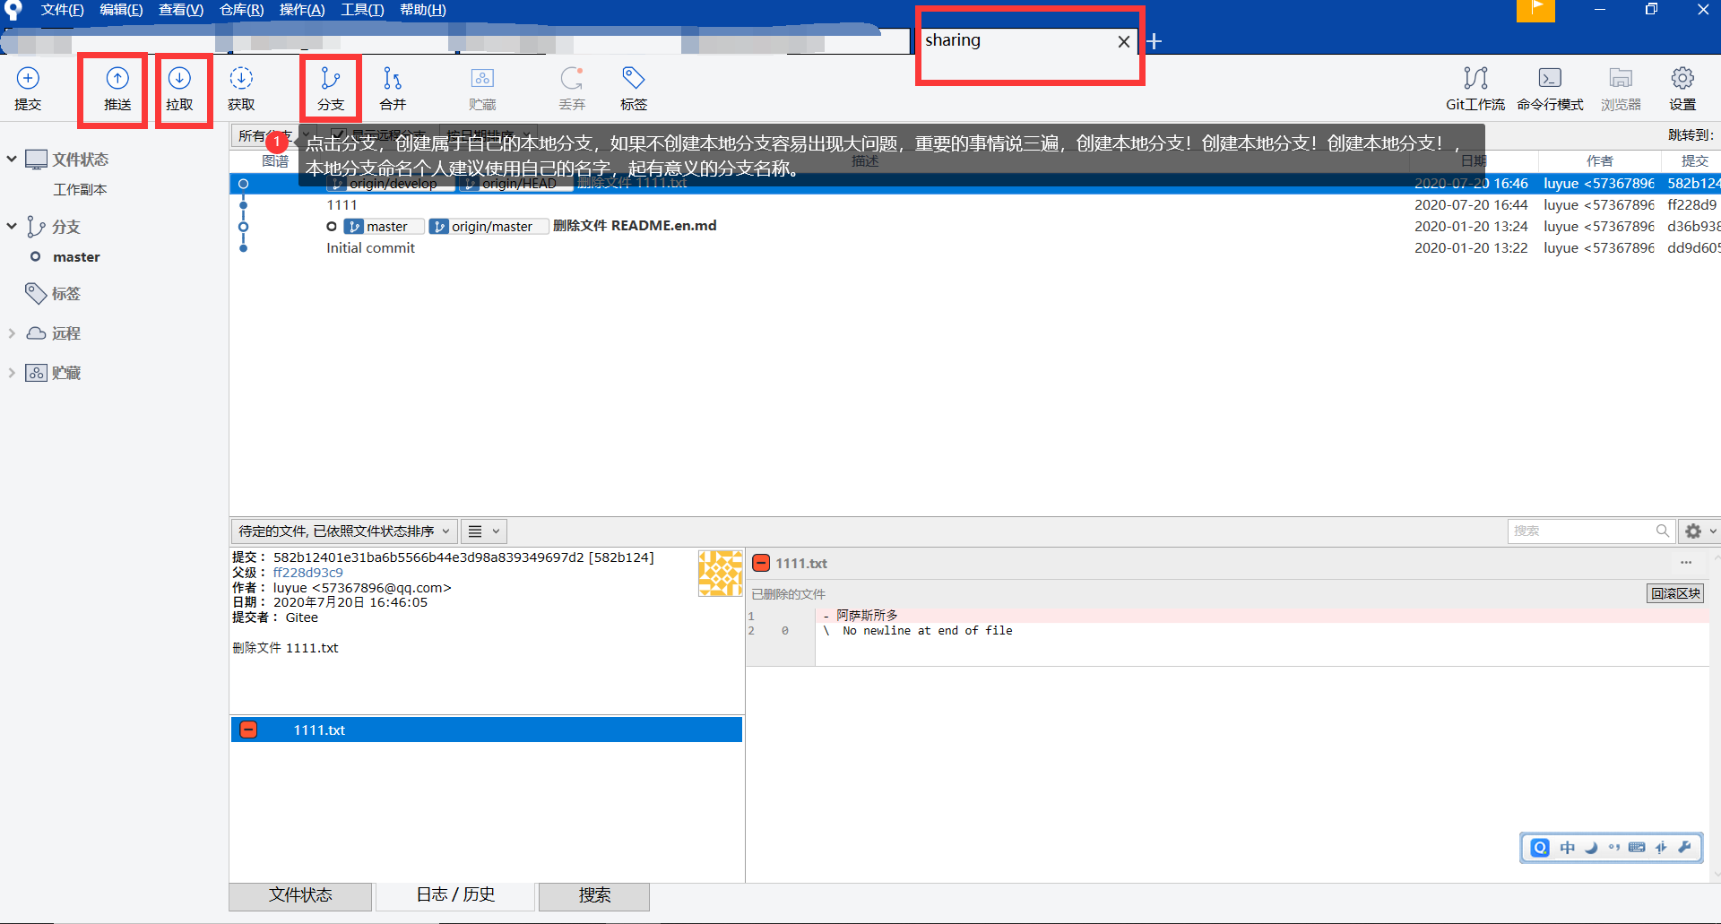Click the master local branch label in graph
The height and width of the screenshot is (924, 1721).
coord(384,227)
